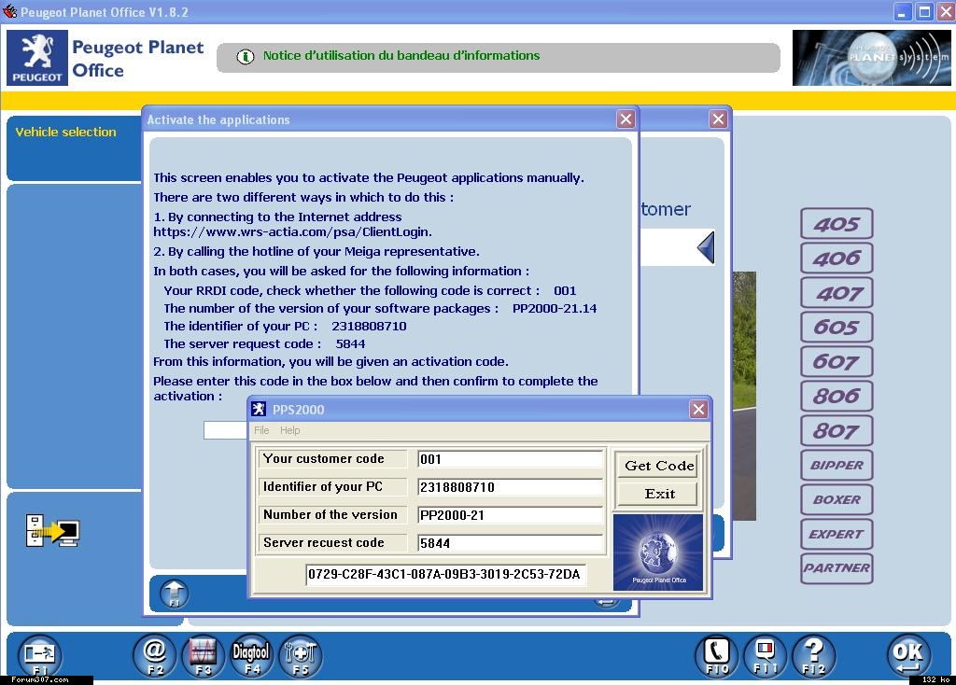Open help with the F12 question mark
956x685 pixels.
click(813, 655)
